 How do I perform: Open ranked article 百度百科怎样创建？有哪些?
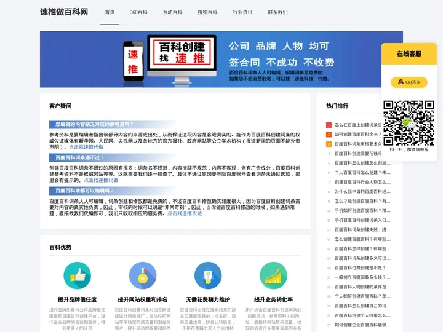(363, 249)
